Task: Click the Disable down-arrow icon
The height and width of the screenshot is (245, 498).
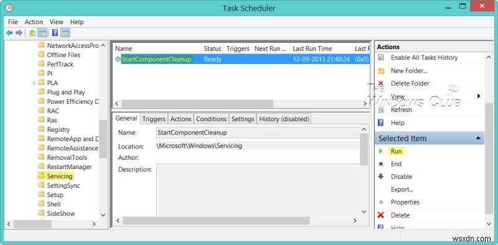Action: (381, 177)
